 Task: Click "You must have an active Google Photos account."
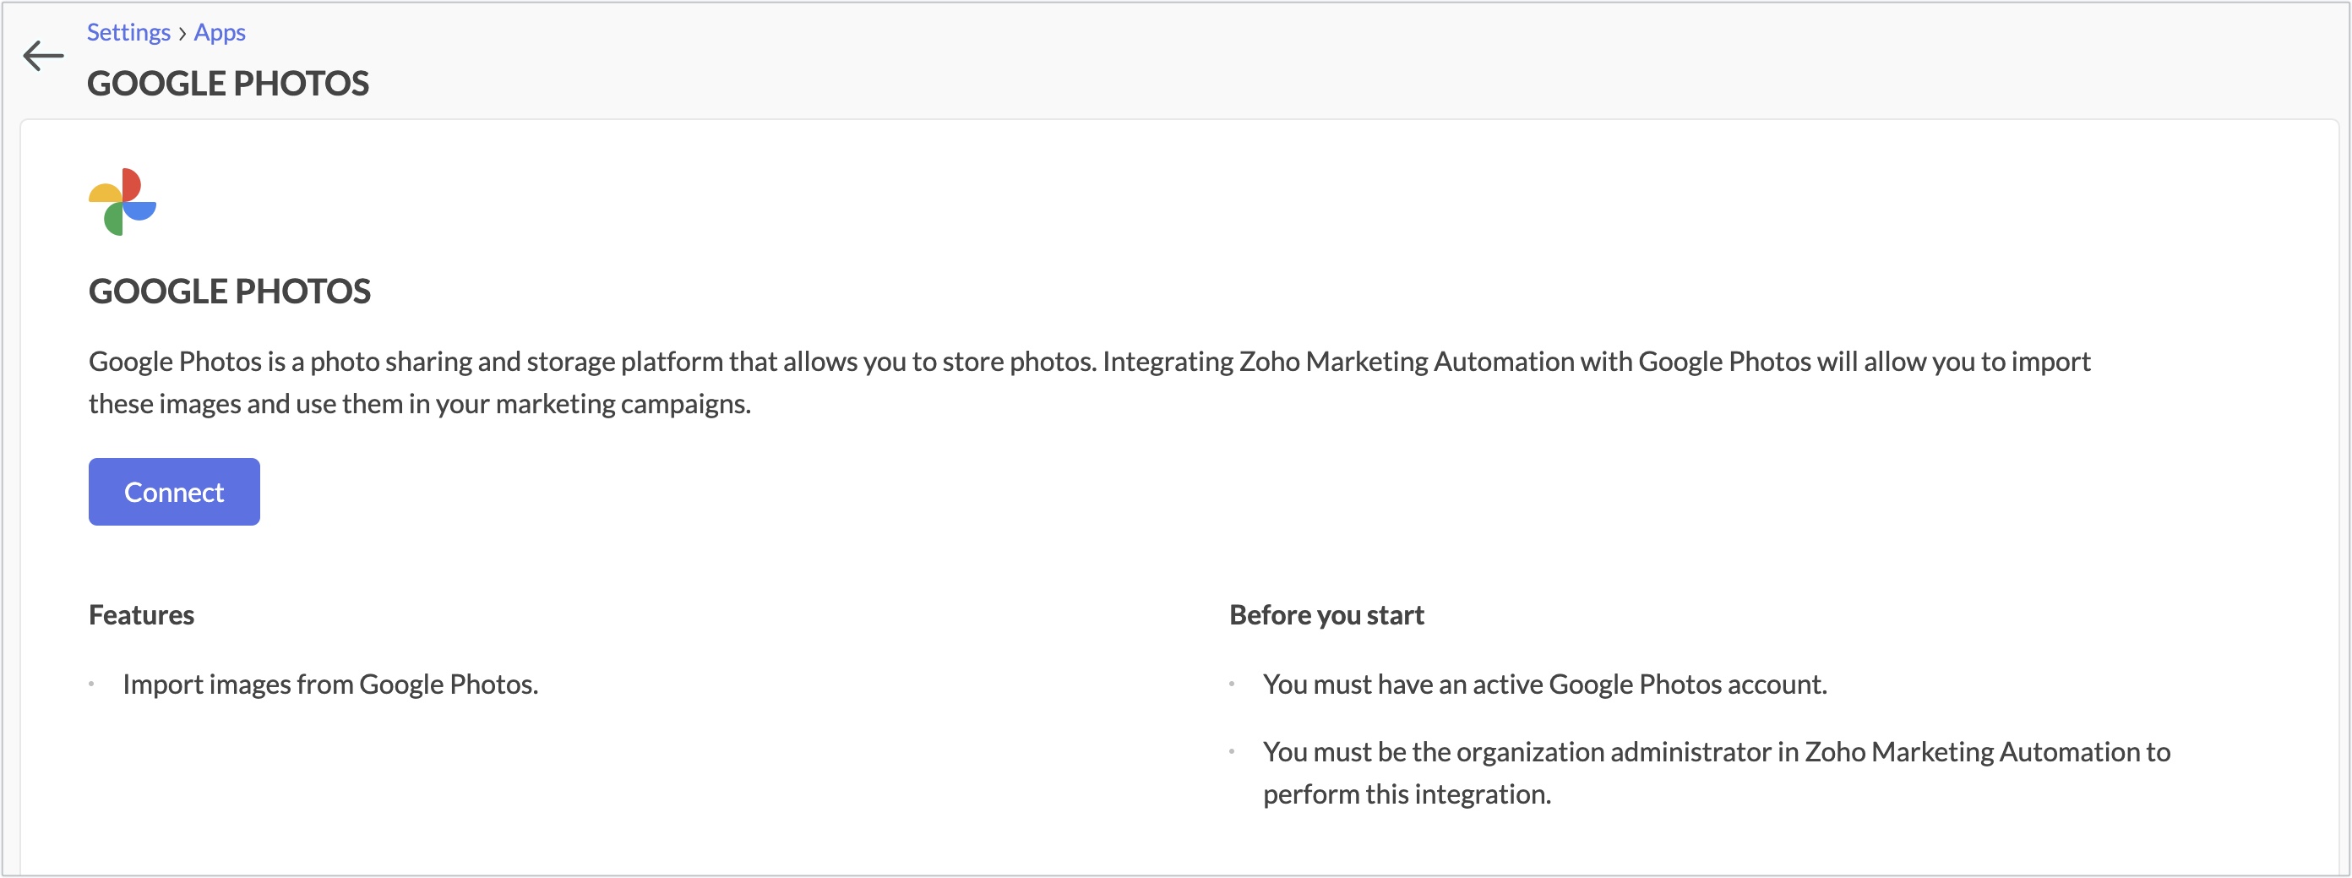coord(1545,684)
